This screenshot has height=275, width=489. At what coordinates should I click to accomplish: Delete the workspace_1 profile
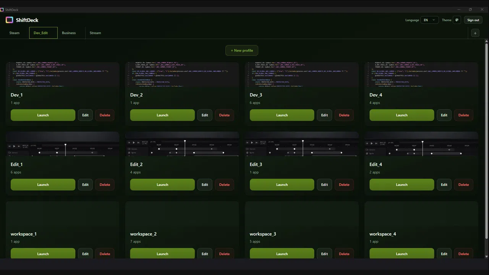point(105,253)
